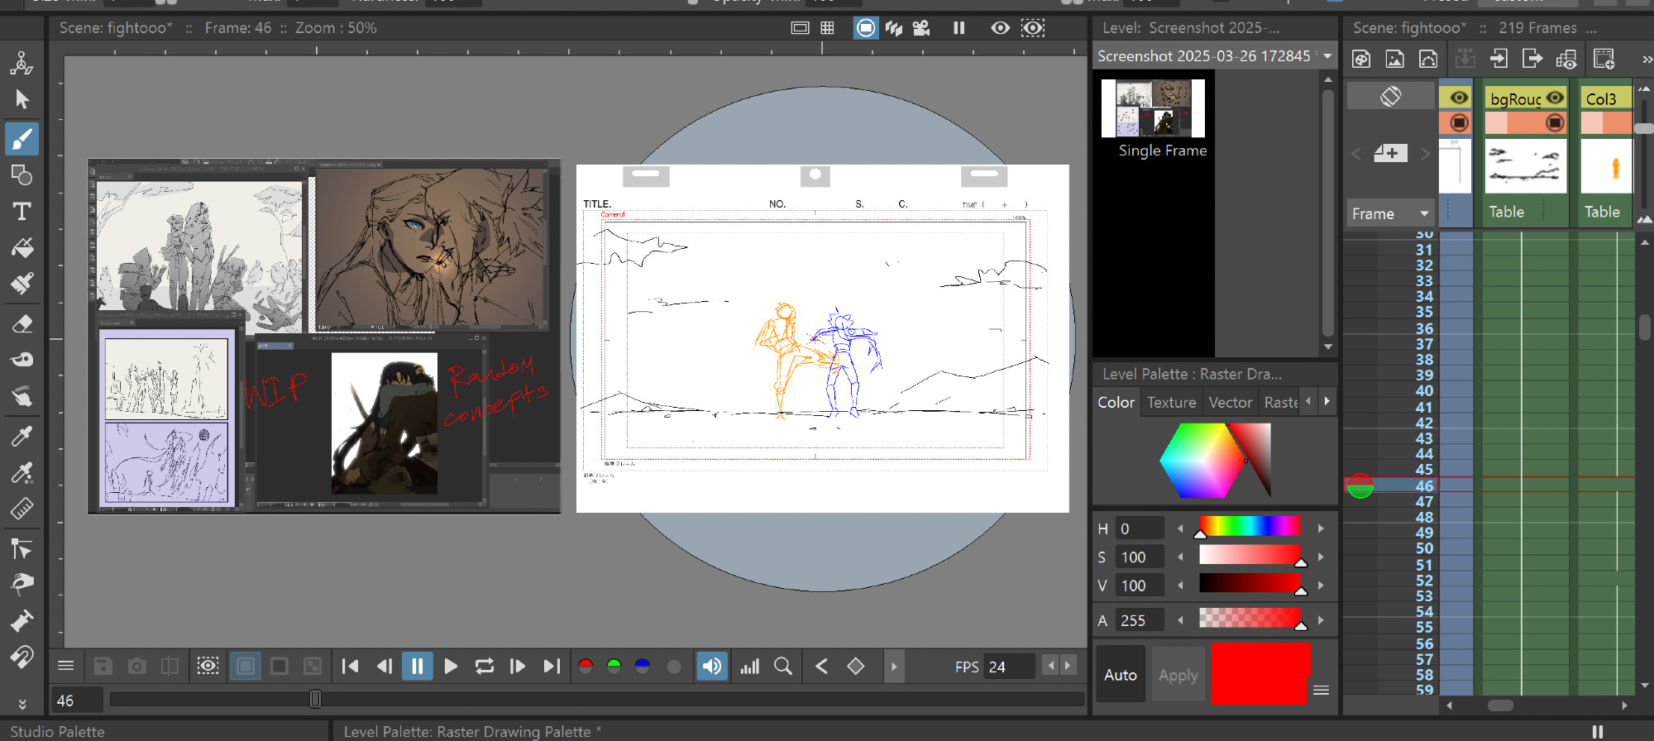Select the Eraser tool
The image size is (1654, 741).
click(x=22, y=323)
